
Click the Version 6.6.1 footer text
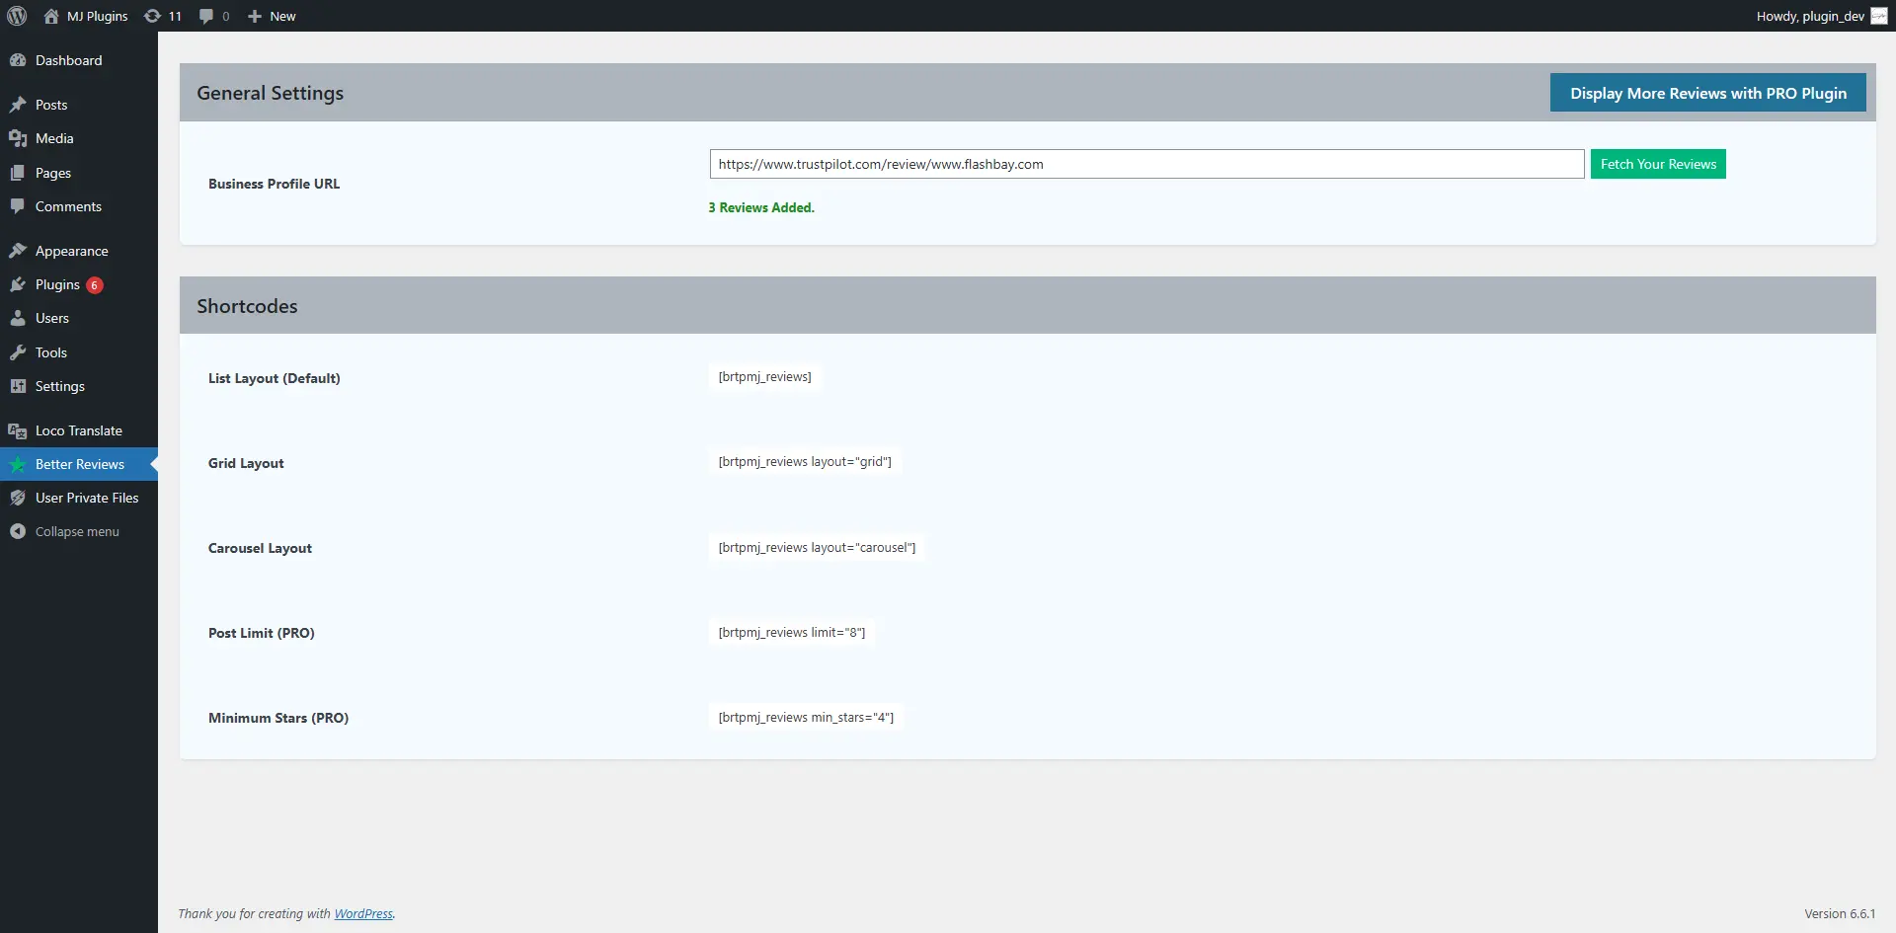coord(1840,913)
